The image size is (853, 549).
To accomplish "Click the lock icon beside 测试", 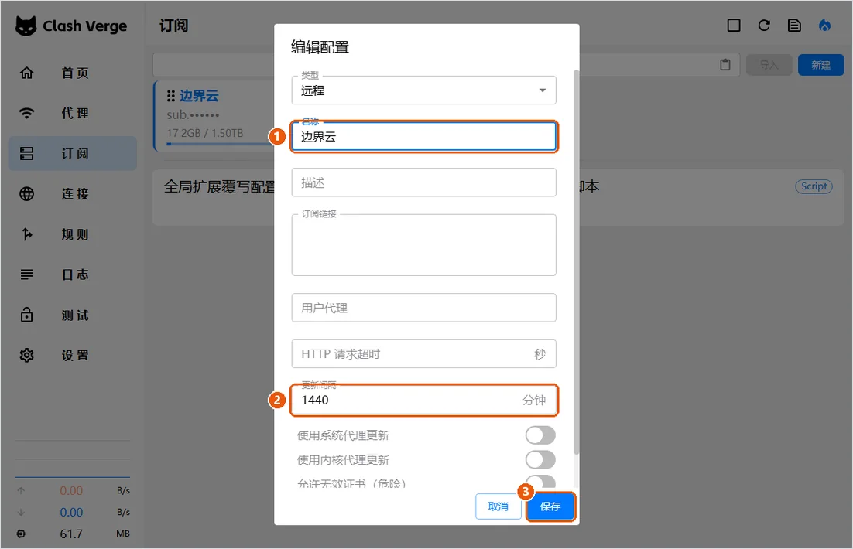I will (x=26, y=315).
